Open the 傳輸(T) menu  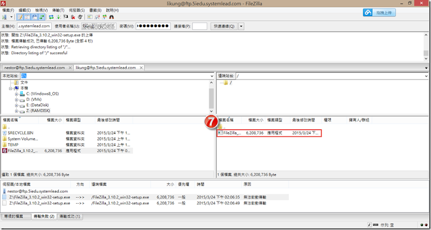(x=58, y=10)
